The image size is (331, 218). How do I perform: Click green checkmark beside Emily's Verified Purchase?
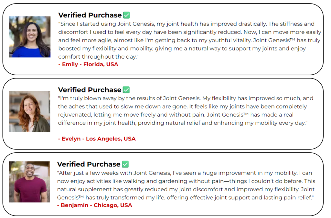pos(127,15)
